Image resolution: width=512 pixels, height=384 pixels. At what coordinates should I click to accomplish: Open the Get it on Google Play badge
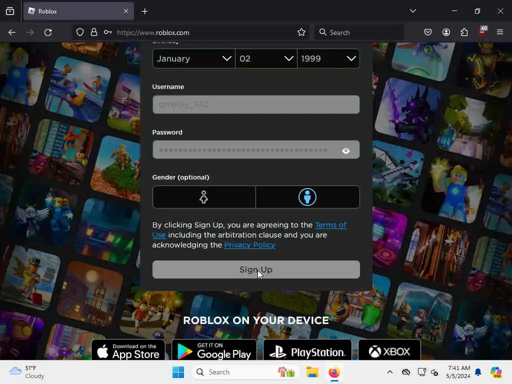tap(214, 350)
